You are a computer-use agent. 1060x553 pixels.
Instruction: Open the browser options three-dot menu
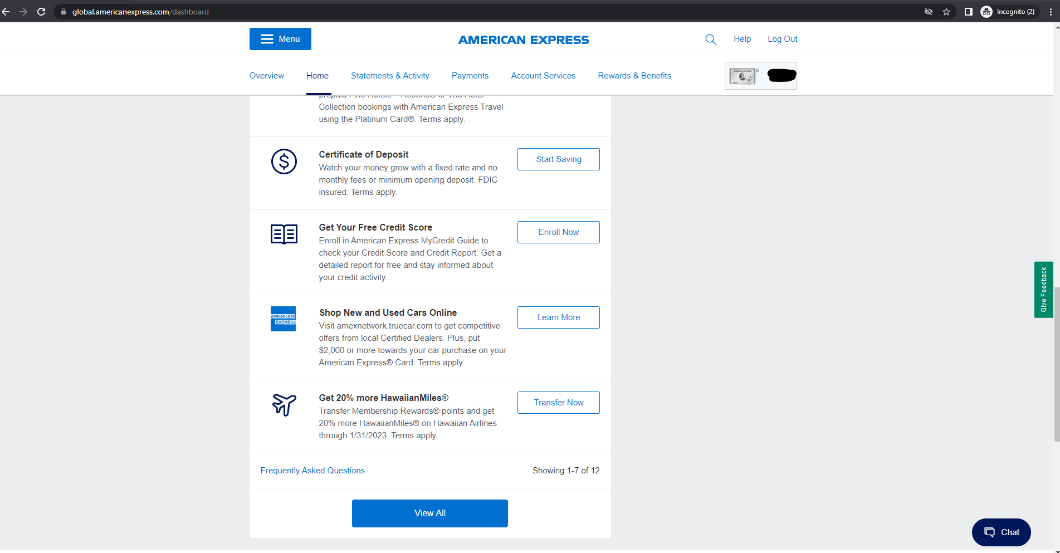tap(1052, 11)
